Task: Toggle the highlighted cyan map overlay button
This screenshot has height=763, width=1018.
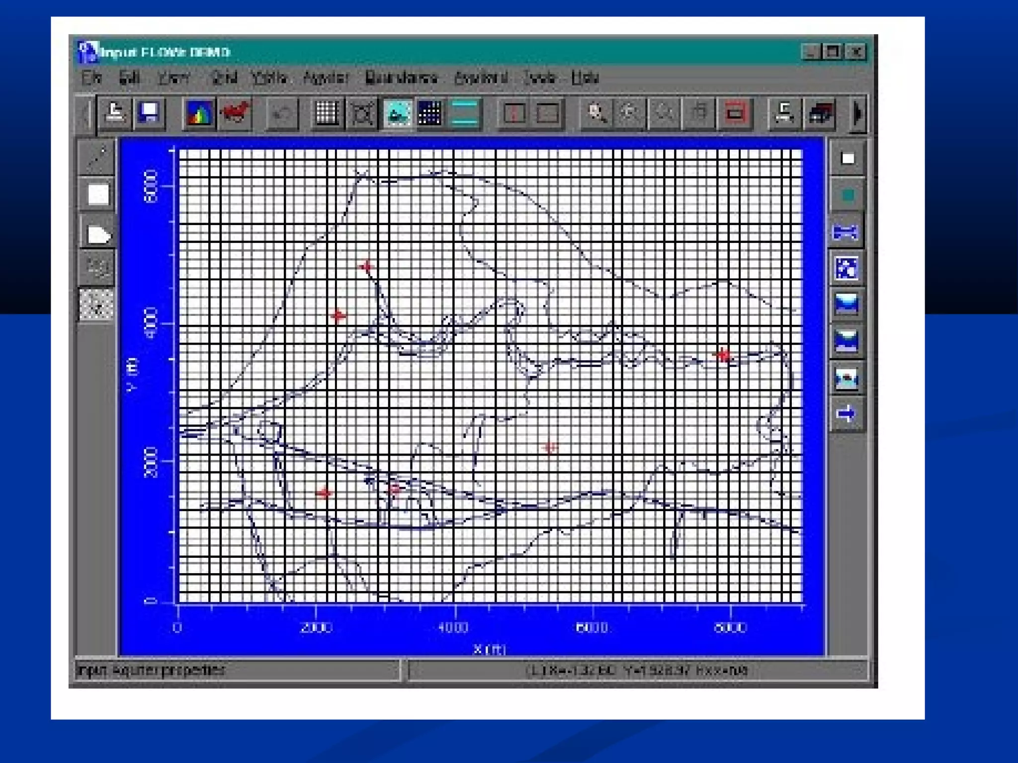Action: coord(398,113)
